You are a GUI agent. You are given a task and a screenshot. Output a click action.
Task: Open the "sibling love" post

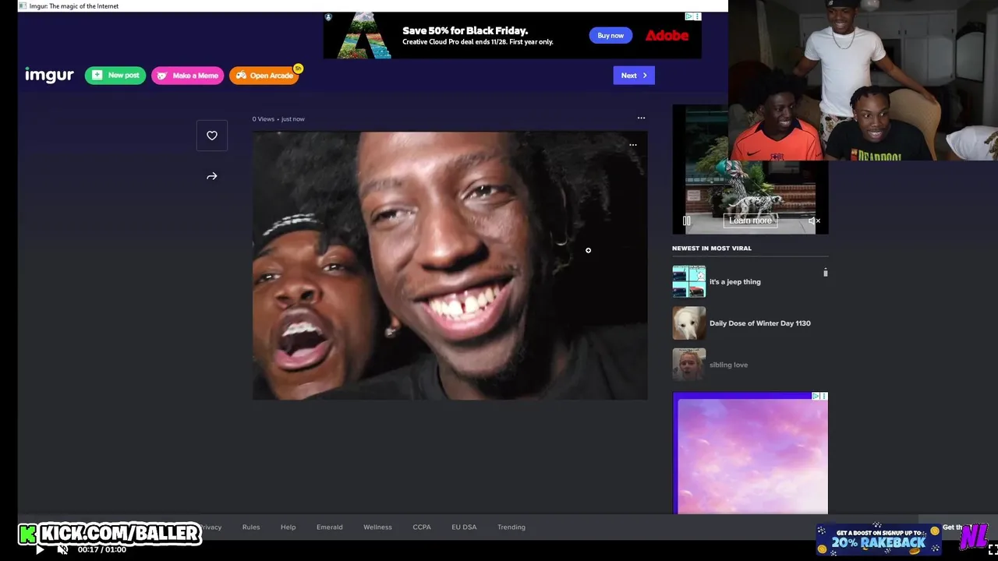coord(728,365)
